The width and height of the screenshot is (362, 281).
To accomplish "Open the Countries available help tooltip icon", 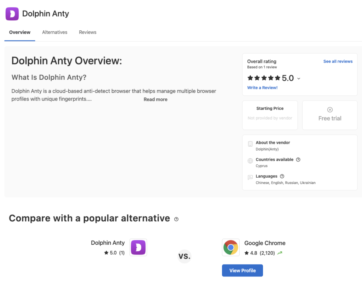I will click(x=298, y=160).
